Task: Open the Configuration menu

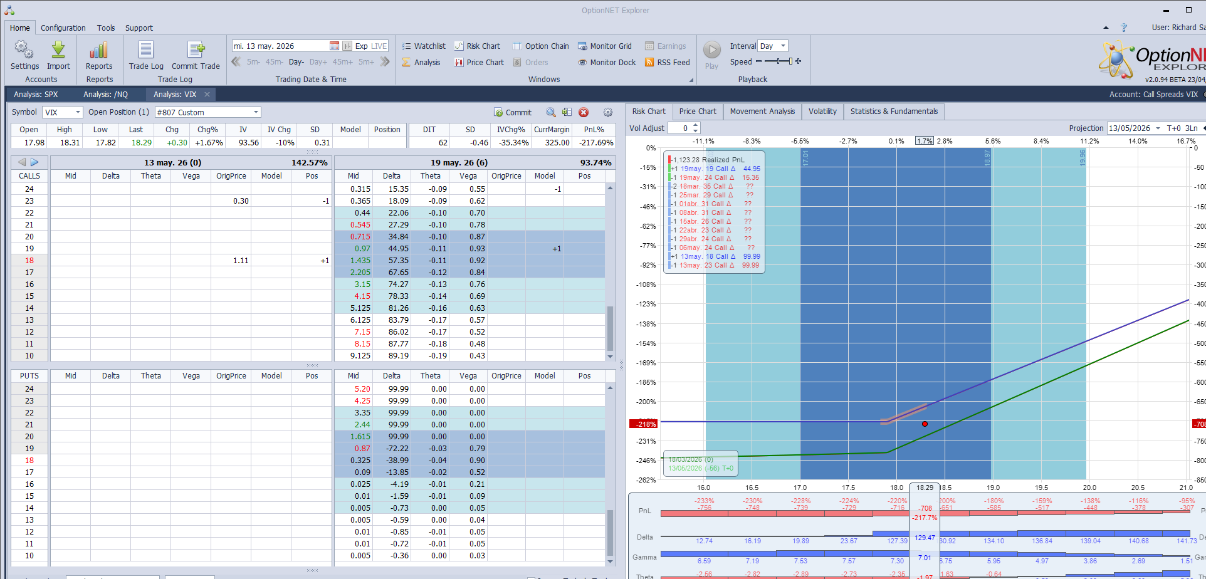Action: pos(63,28)
